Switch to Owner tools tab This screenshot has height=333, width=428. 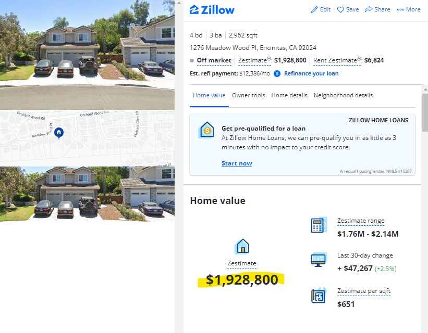pos(248,95)
